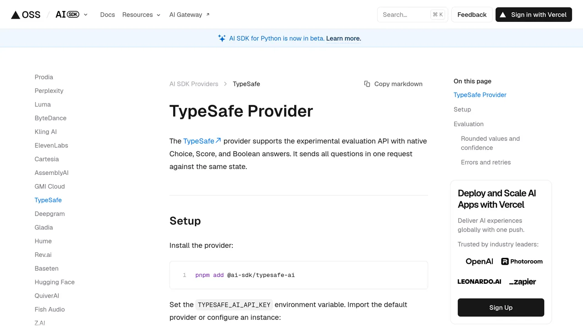
Task: Select Hume in the sidebar
Action: pyautogui.click(x=43, y=241)
